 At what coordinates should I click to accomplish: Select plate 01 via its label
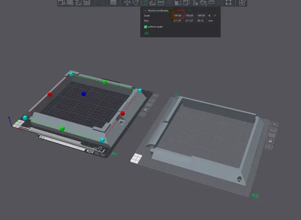[114, 154]
